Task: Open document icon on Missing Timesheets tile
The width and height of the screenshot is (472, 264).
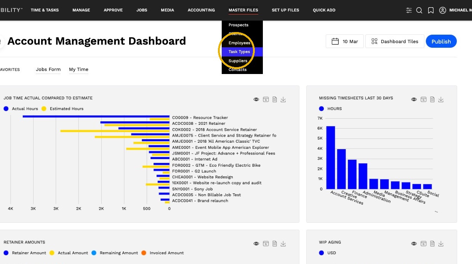Action: point(432,100)
